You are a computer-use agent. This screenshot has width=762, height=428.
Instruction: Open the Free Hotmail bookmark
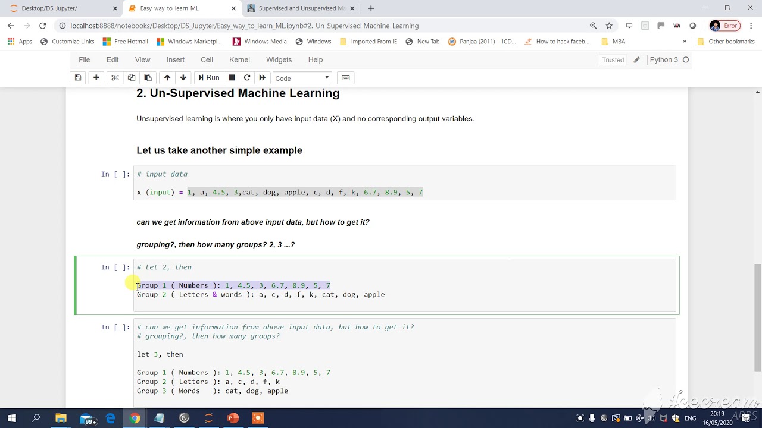[126, 42]
